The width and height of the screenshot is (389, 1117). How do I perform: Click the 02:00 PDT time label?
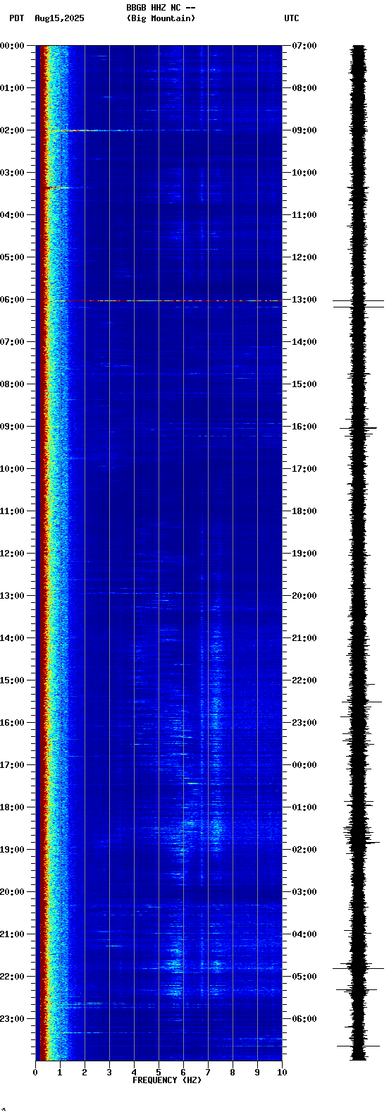click(x=12, y=130)
